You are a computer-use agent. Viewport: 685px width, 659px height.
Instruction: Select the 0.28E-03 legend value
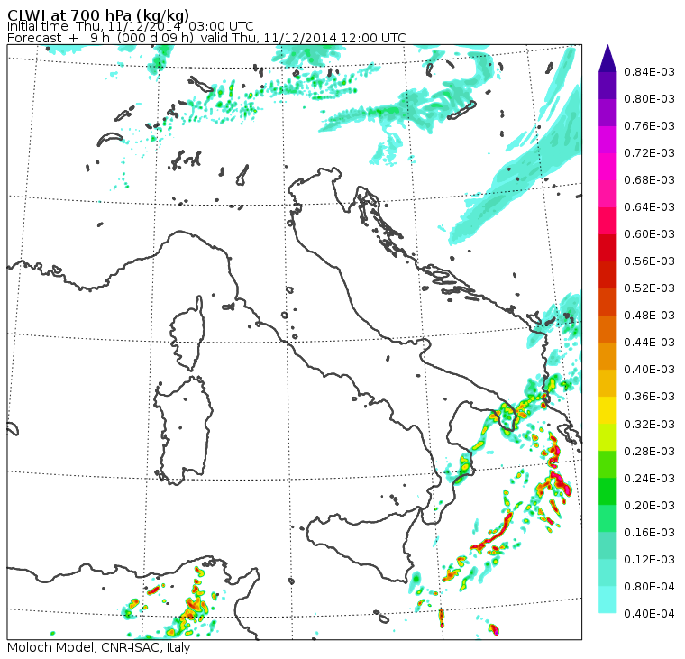click(x=649, y=452)
